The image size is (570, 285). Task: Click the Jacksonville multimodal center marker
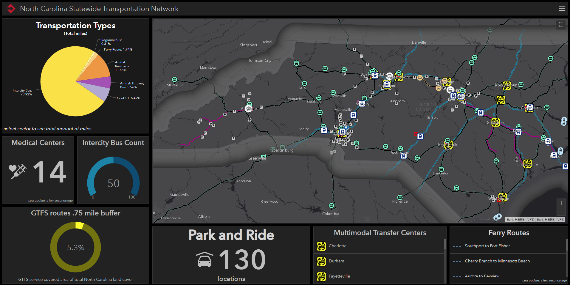[x=527, y=163]
